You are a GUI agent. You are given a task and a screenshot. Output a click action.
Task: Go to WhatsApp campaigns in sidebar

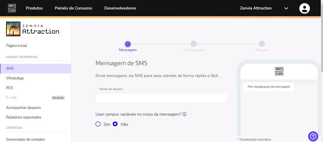(15, 78)
